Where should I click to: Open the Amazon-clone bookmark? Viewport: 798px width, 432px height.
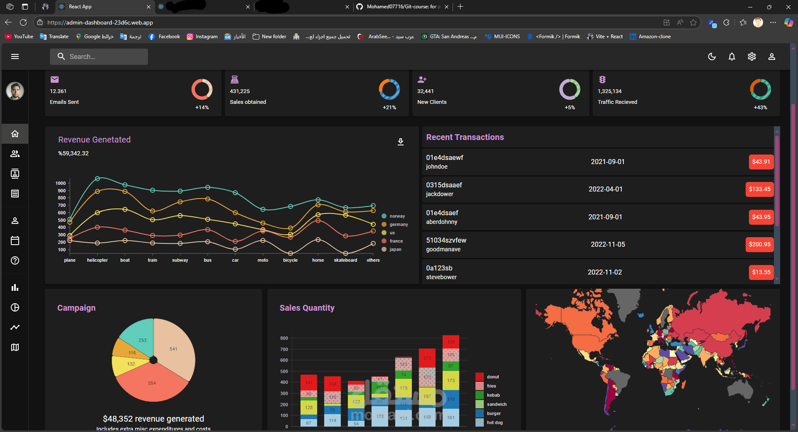coord(650,37)
